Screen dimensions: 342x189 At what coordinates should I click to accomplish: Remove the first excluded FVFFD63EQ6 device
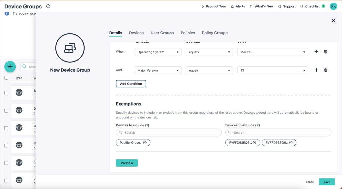(254, 143)
